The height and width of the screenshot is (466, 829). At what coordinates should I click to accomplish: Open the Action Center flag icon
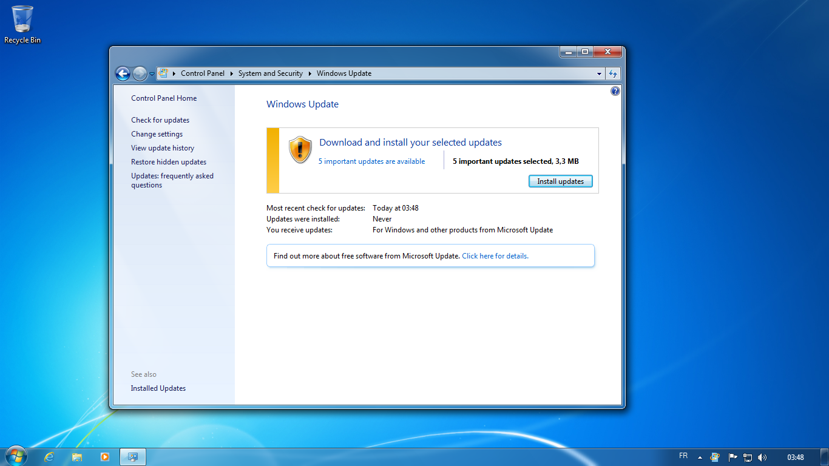tap(733, 458)
